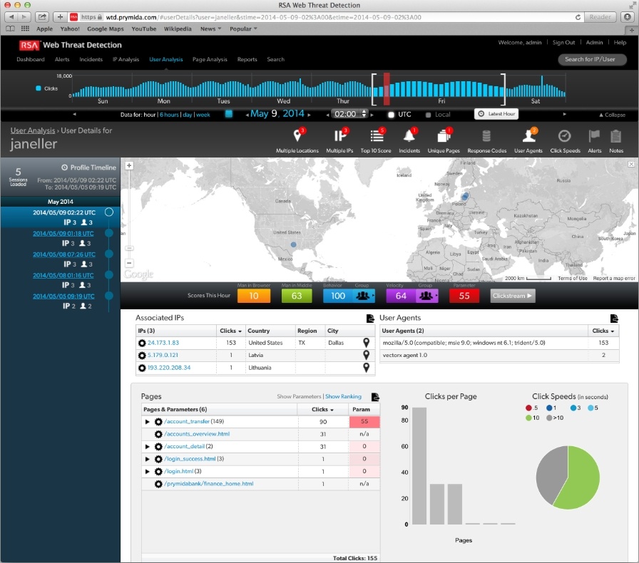
Task: Click gear icon beside 24.173.1.83
Action: [142, 343]
